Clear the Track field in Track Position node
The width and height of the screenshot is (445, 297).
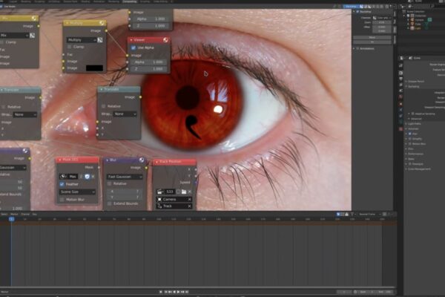pyautogui.click(x=189, y=206)
